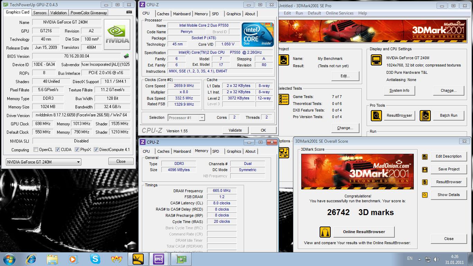Switch to GPU-Z taskbar button
Viewport: 473px width, 266px height.
[181, 259]
